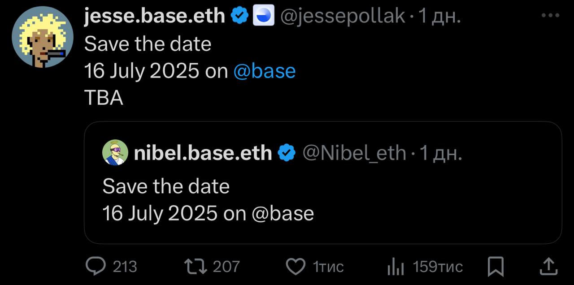Screen dimensions: 574x285
Task: Click the 207 reposts count
Action: [226, 267]
